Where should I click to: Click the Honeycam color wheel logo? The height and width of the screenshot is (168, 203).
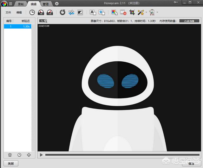(4, 4)
